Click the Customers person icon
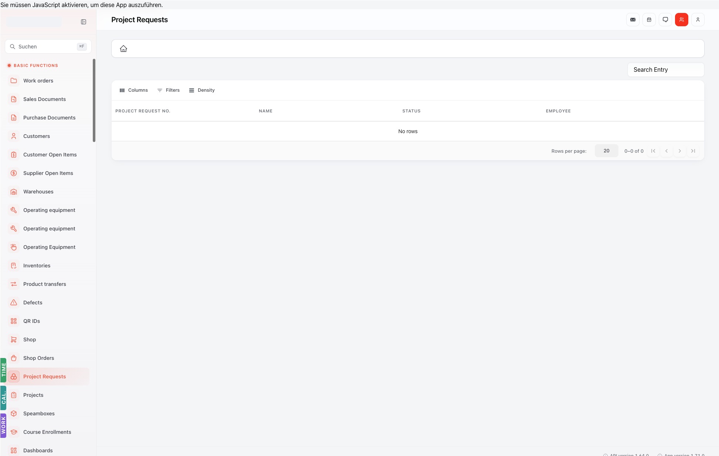This screenshot has height=456, width=719. (x=14, y=136)
